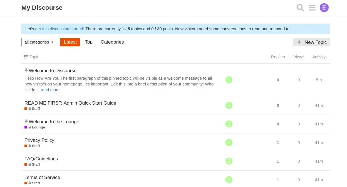Open the Welcome to Discourse topic

[x=53, y=70]
